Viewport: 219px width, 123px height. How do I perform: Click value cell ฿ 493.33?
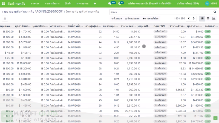click(x=198, y=47)
